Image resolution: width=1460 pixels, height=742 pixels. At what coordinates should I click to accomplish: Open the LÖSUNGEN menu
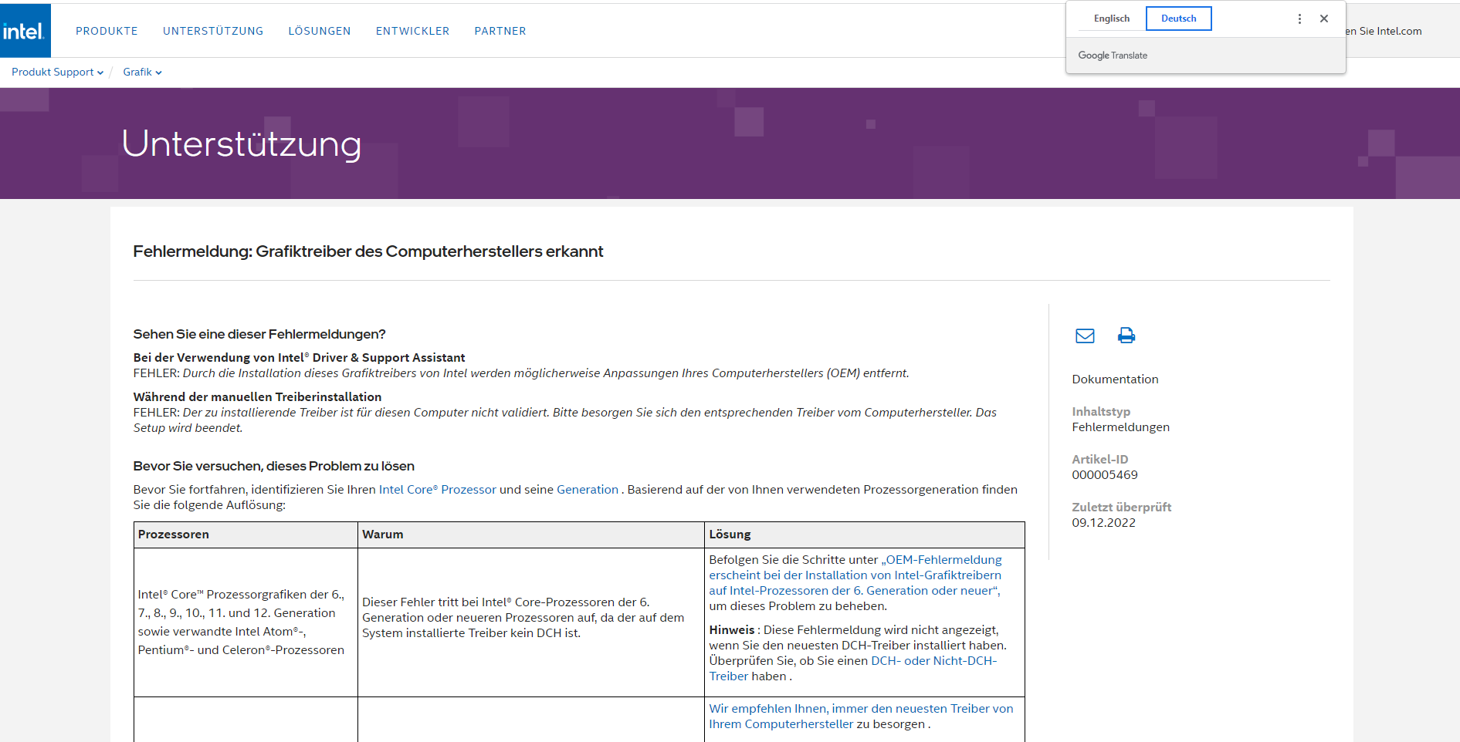[320, 31]
